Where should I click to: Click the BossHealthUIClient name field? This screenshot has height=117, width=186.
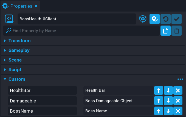pyautogui.click(x=77, y=19)
